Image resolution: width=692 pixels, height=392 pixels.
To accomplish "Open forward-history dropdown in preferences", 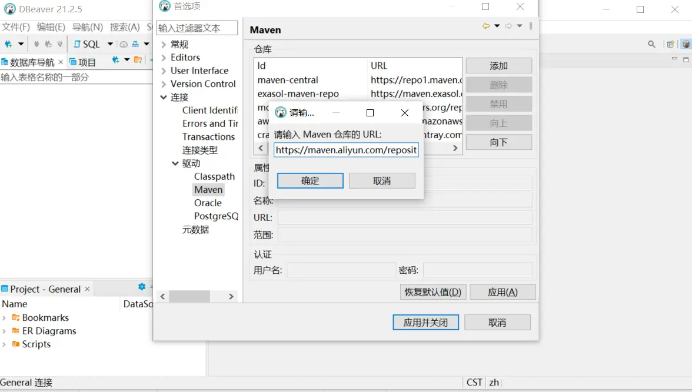I will [x=520, y=26].
